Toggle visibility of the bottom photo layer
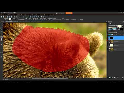124x93 pixels. [x=109, y=49]
